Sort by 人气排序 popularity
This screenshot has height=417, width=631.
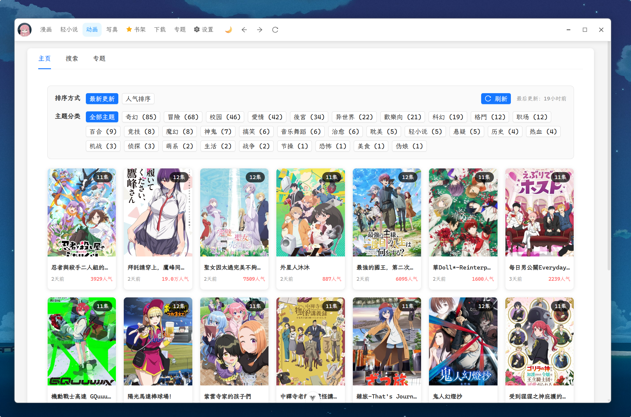(x=138, y=99)
